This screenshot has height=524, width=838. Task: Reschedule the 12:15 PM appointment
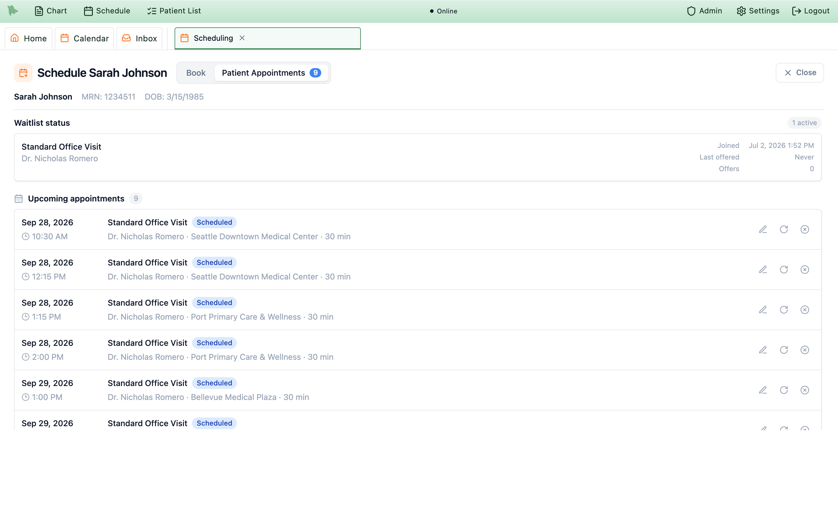coord(784,270)
